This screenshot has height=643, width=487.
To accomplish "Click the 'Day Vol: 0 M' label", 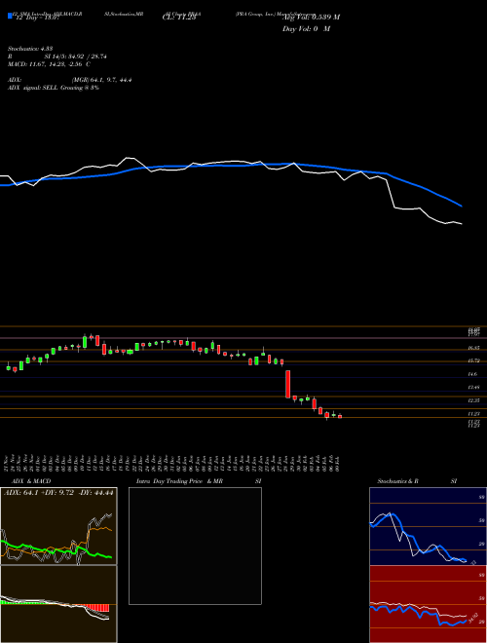I will (x=306, y=29).
